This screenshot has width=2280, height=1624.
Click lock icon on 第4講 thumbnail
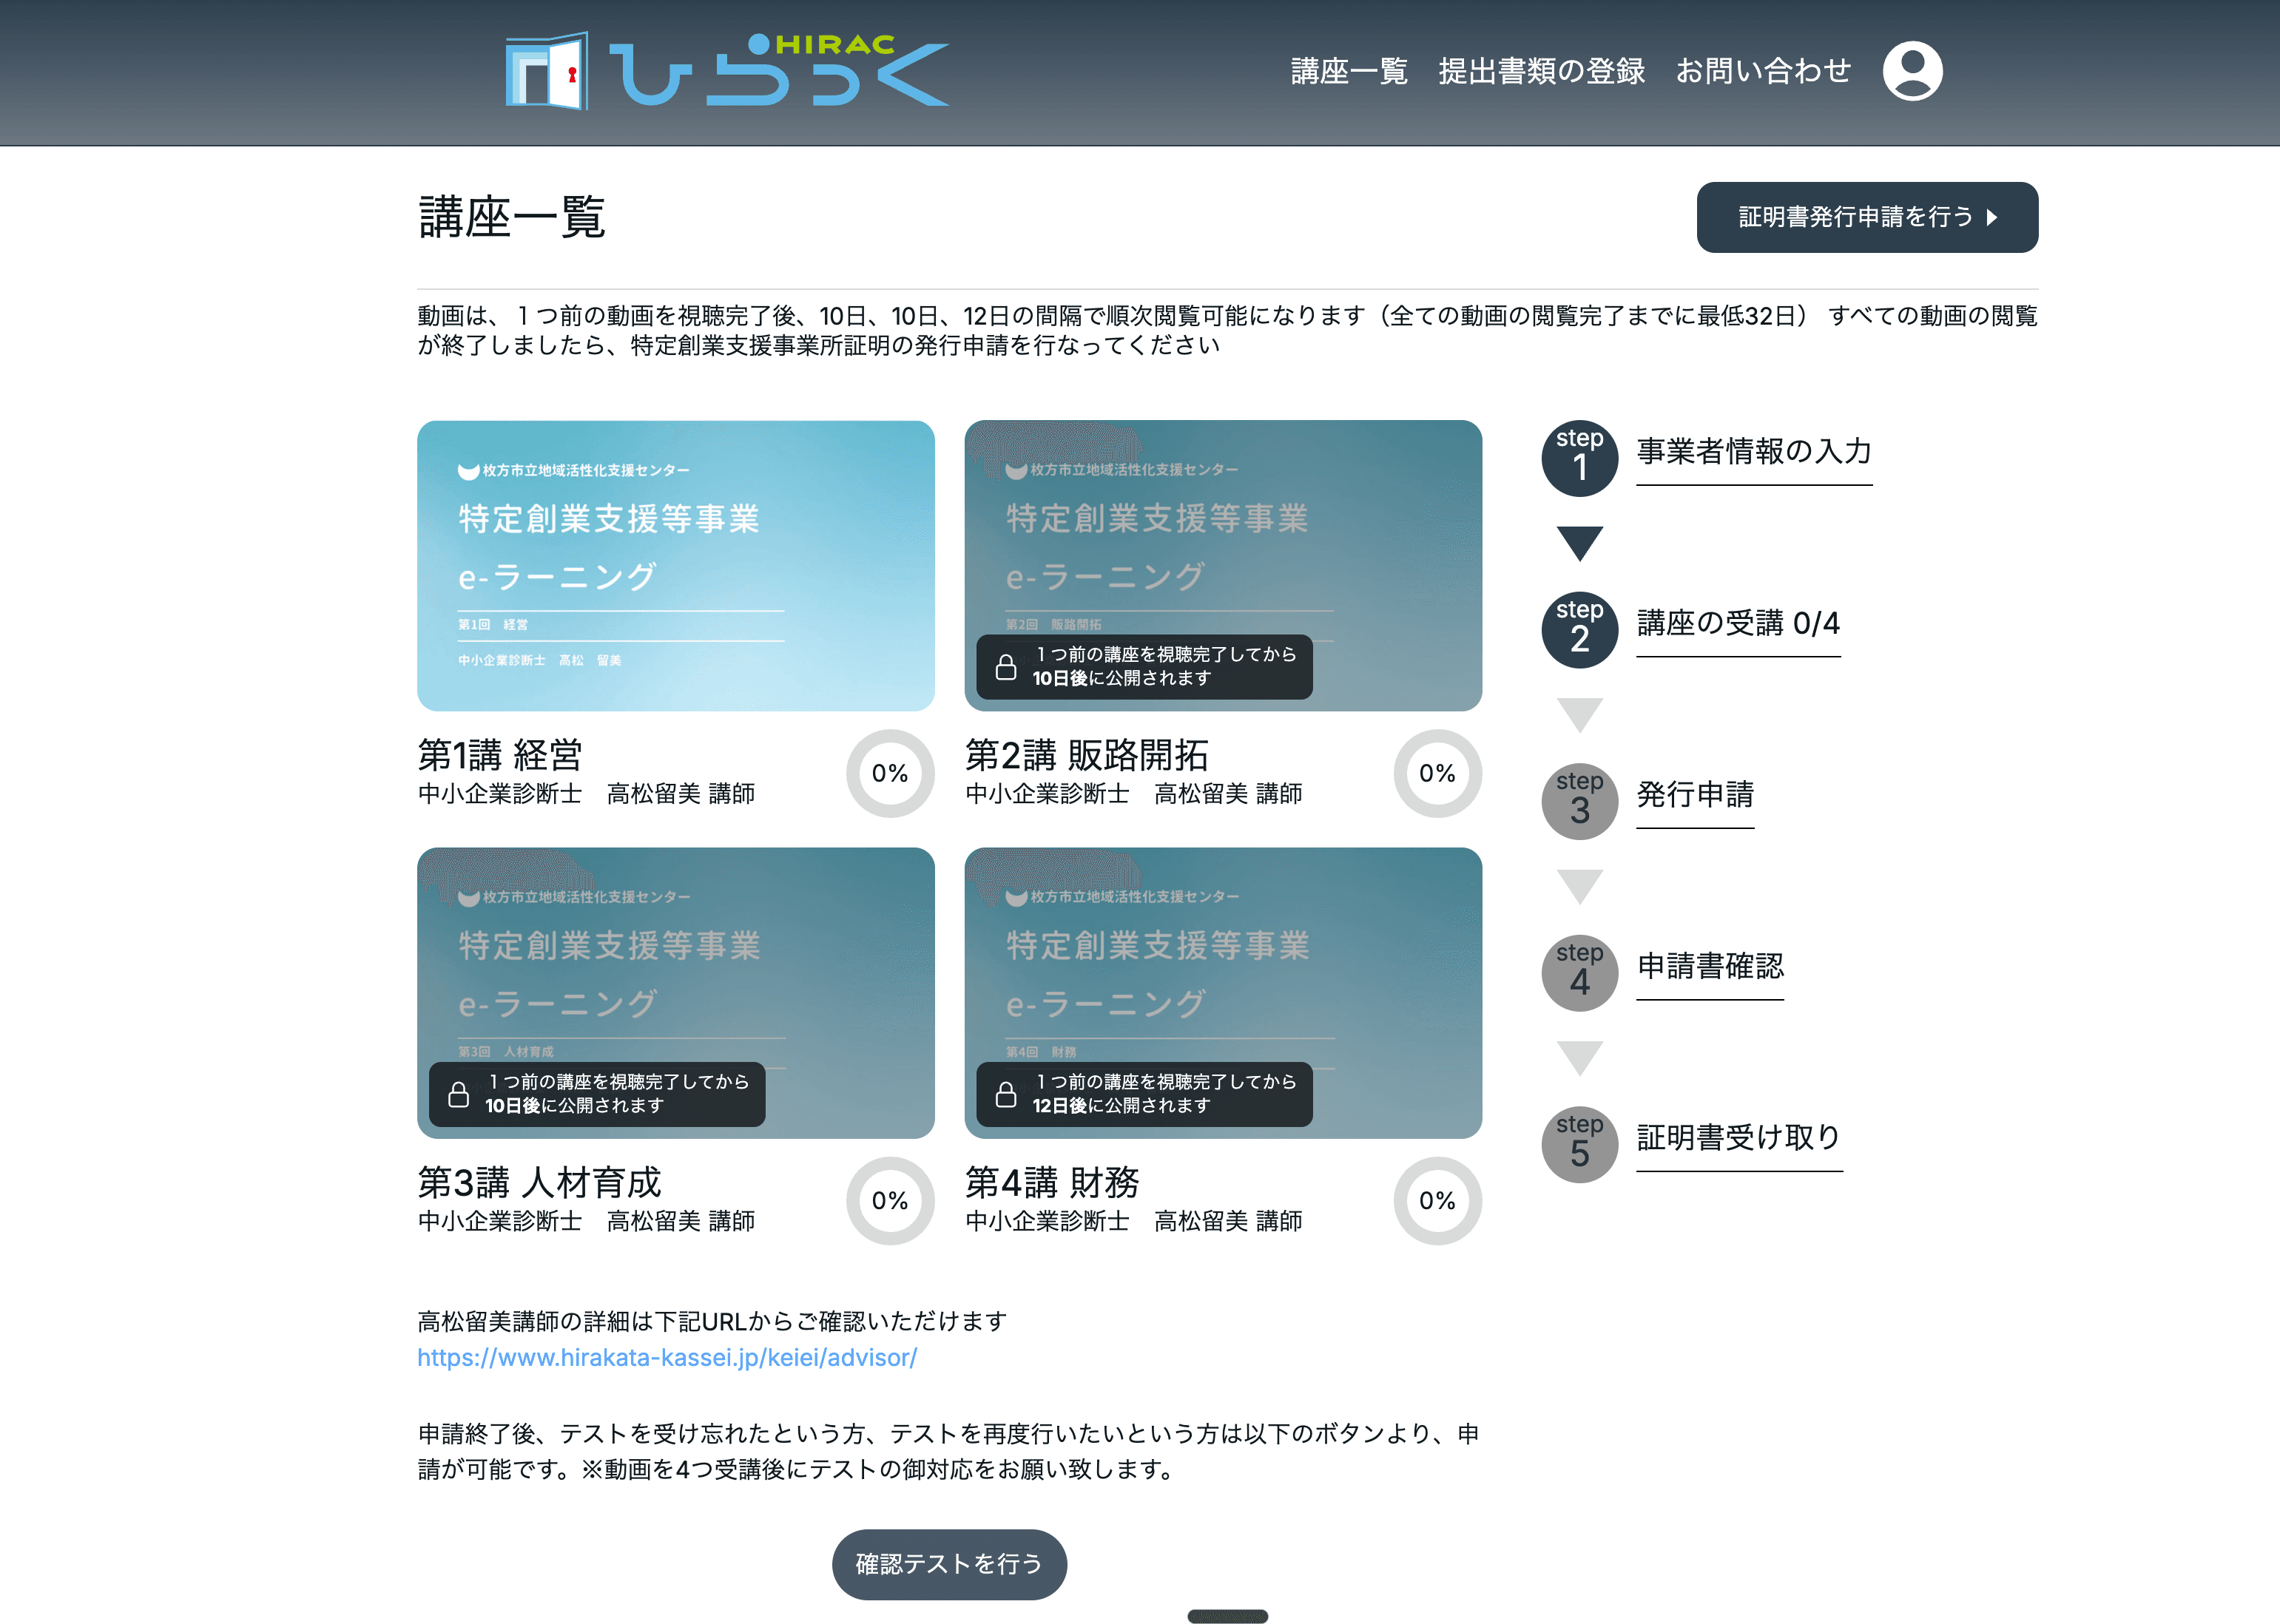coord(1005,1095)
